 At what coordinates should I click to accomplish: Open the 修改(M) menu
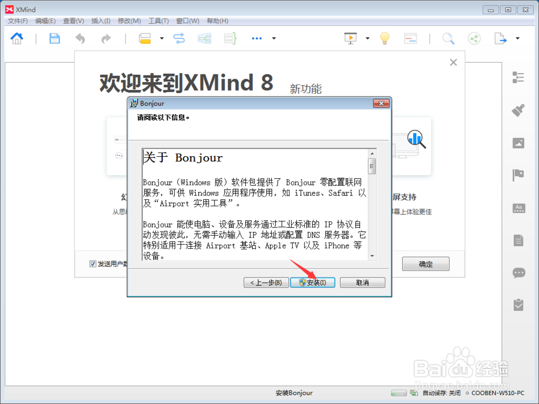(x=129, y=21)
